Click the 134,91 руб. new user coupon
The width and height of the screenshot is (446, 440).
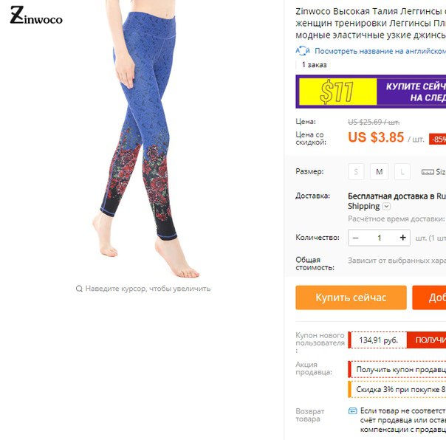click(x=378, y=340)
